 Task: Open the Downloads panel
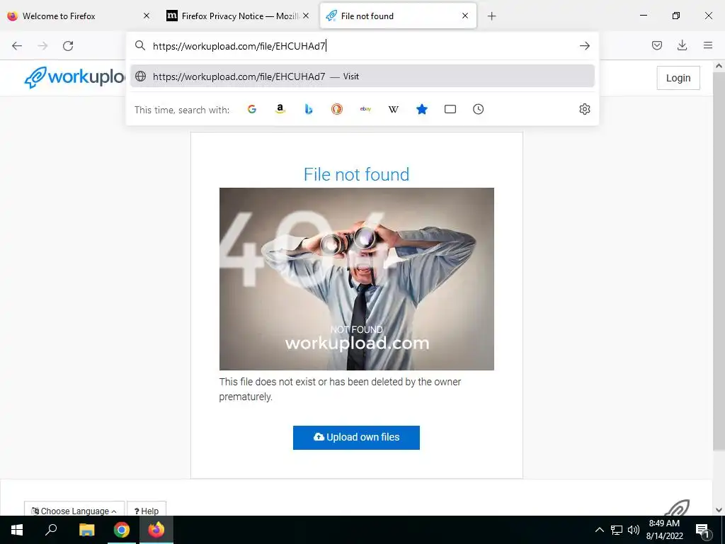click(x=682, y=45)
